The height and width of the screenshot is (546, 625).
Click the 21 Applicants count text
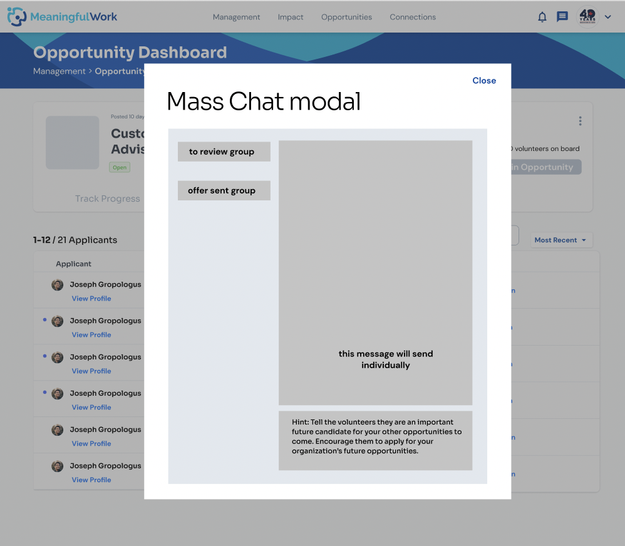tap(87, 240)
